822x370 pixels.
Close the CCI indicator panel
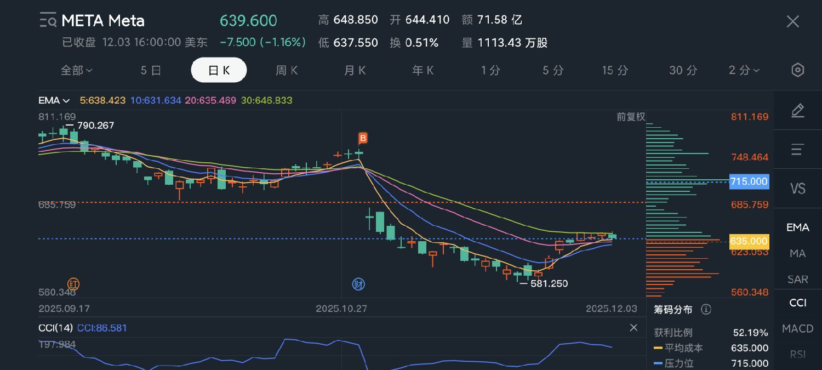(x=633, y=328)
